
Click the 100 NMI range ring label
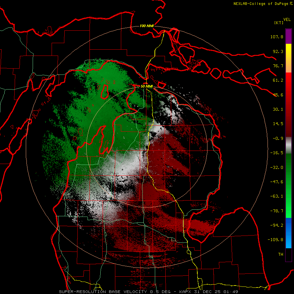point(147,26)
